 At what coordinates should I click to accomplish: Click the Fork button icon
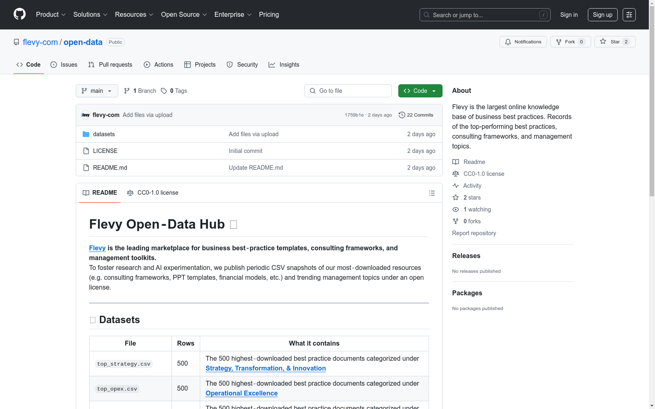pos(559,42)
